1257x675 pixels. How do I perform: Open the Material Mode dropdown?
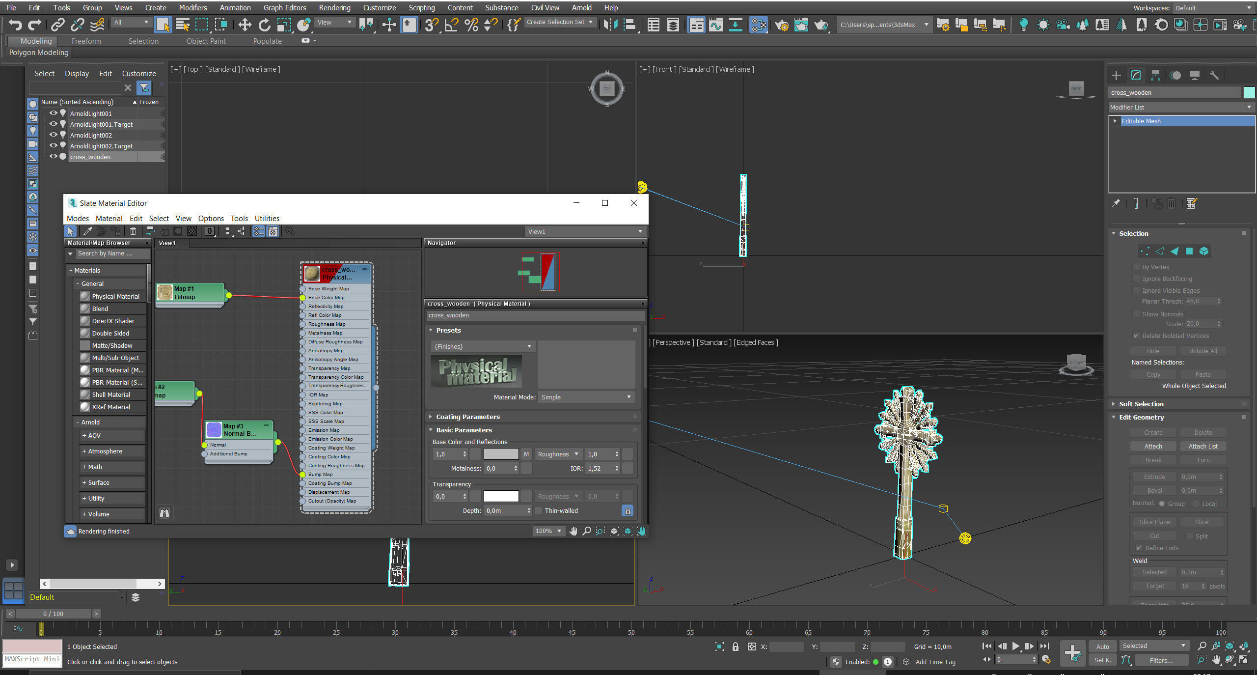point(586,397)
